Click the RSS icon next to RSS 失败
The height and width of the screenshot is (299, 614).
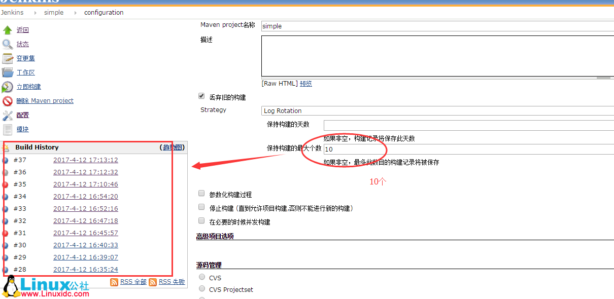point(154,281)
